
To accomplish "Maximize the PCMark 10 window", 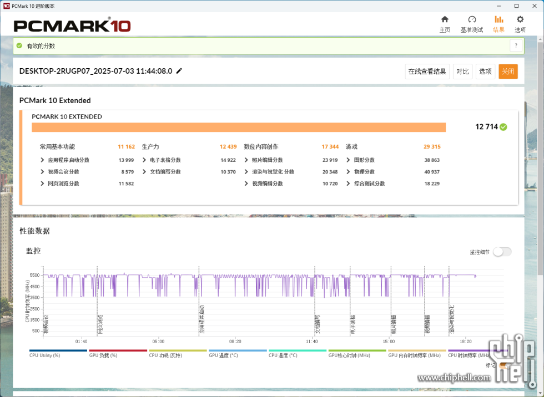I will point(517,6).
